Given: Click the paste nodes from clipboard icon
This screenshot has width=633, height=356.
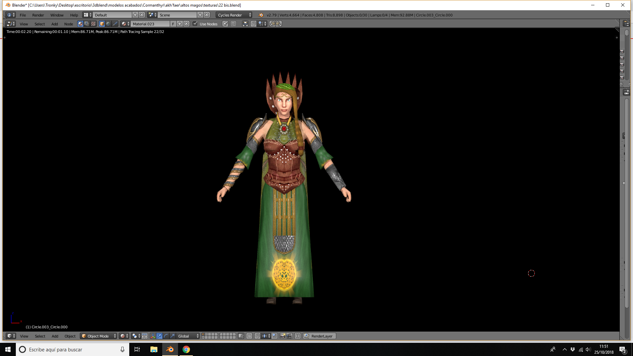Looking at the screenshot, I should pyautogui.click(x=279, y=24).
